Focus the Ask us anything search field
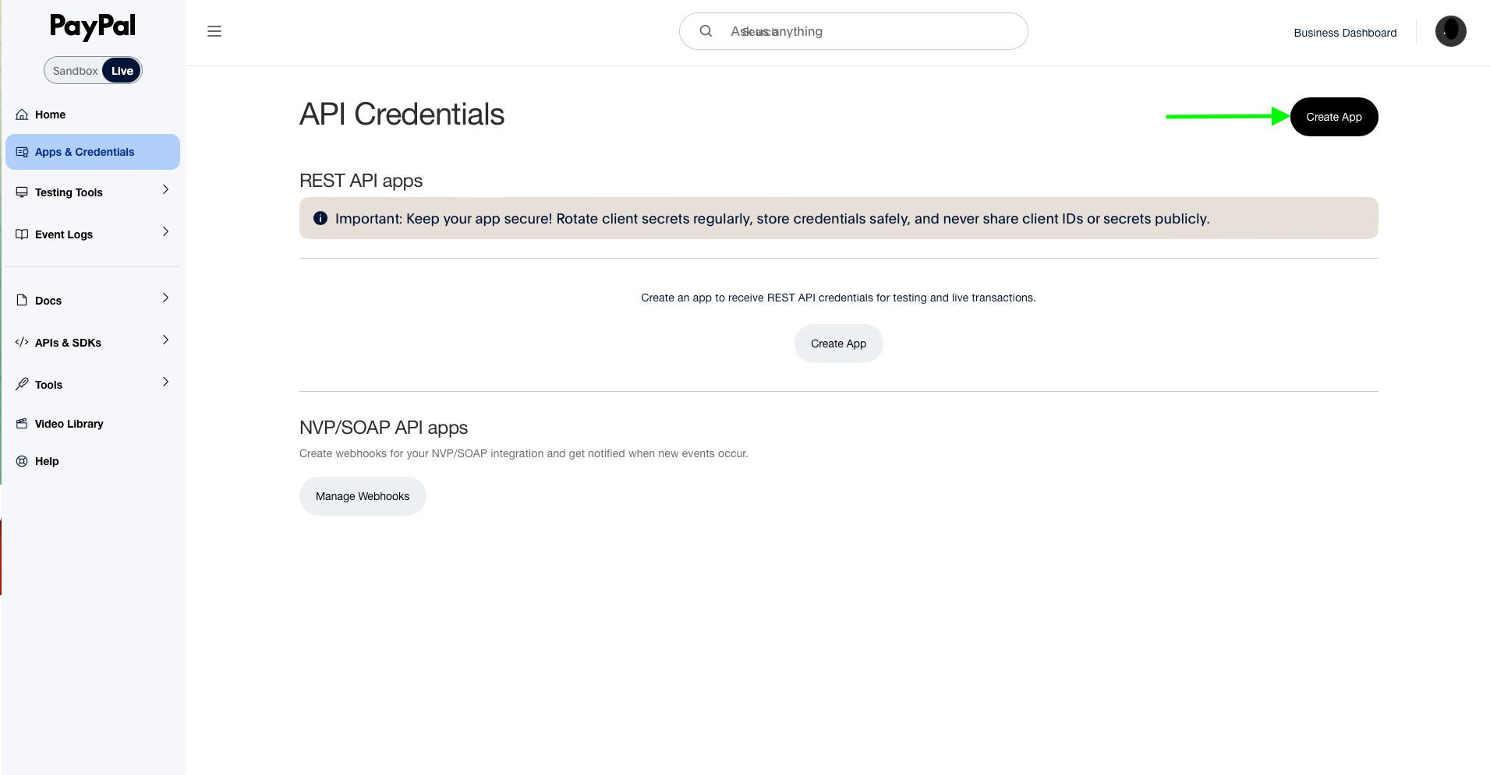1490x775 pixels. [x=853, y=31]
